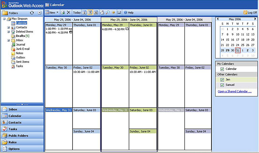Open the Outbox folder
Image resolution: width=259 pixels, height=153 pixels.
coord(21,57)
